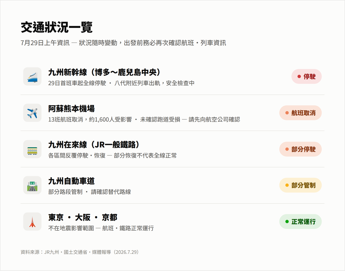Click the airplane icon for 阿蘇熊本機場
The width and height of the screenshot is (345, 271).
click(32, 113)
